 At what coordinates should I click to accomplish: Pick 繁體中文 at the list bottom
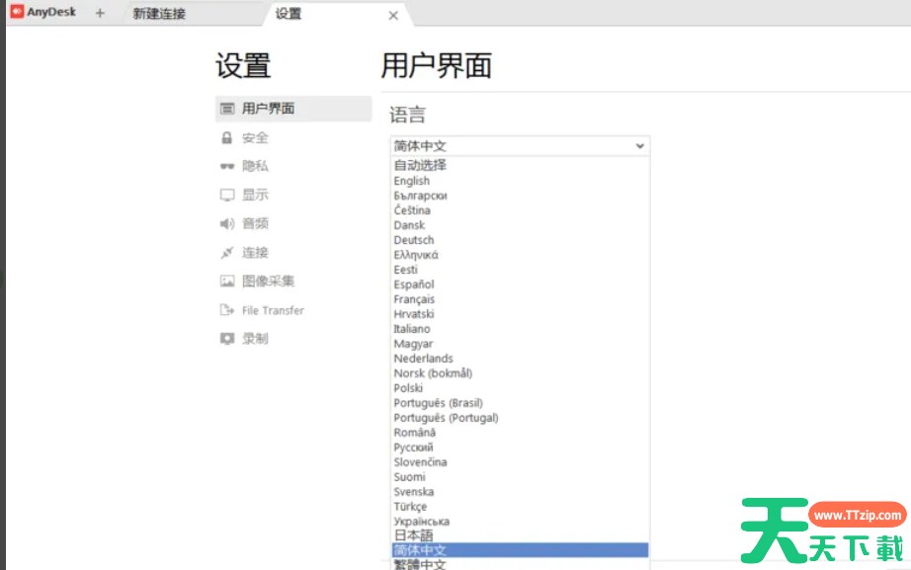(x=520, y=564)
